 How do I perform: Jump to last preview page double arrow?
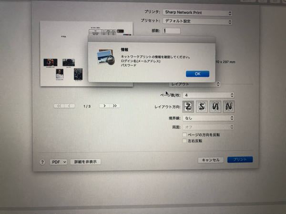115,106
